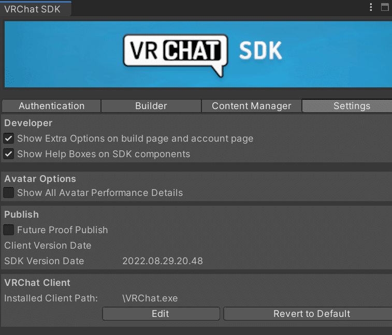Click the Client Version Date label
392x335 pixels.
point(48,246)
